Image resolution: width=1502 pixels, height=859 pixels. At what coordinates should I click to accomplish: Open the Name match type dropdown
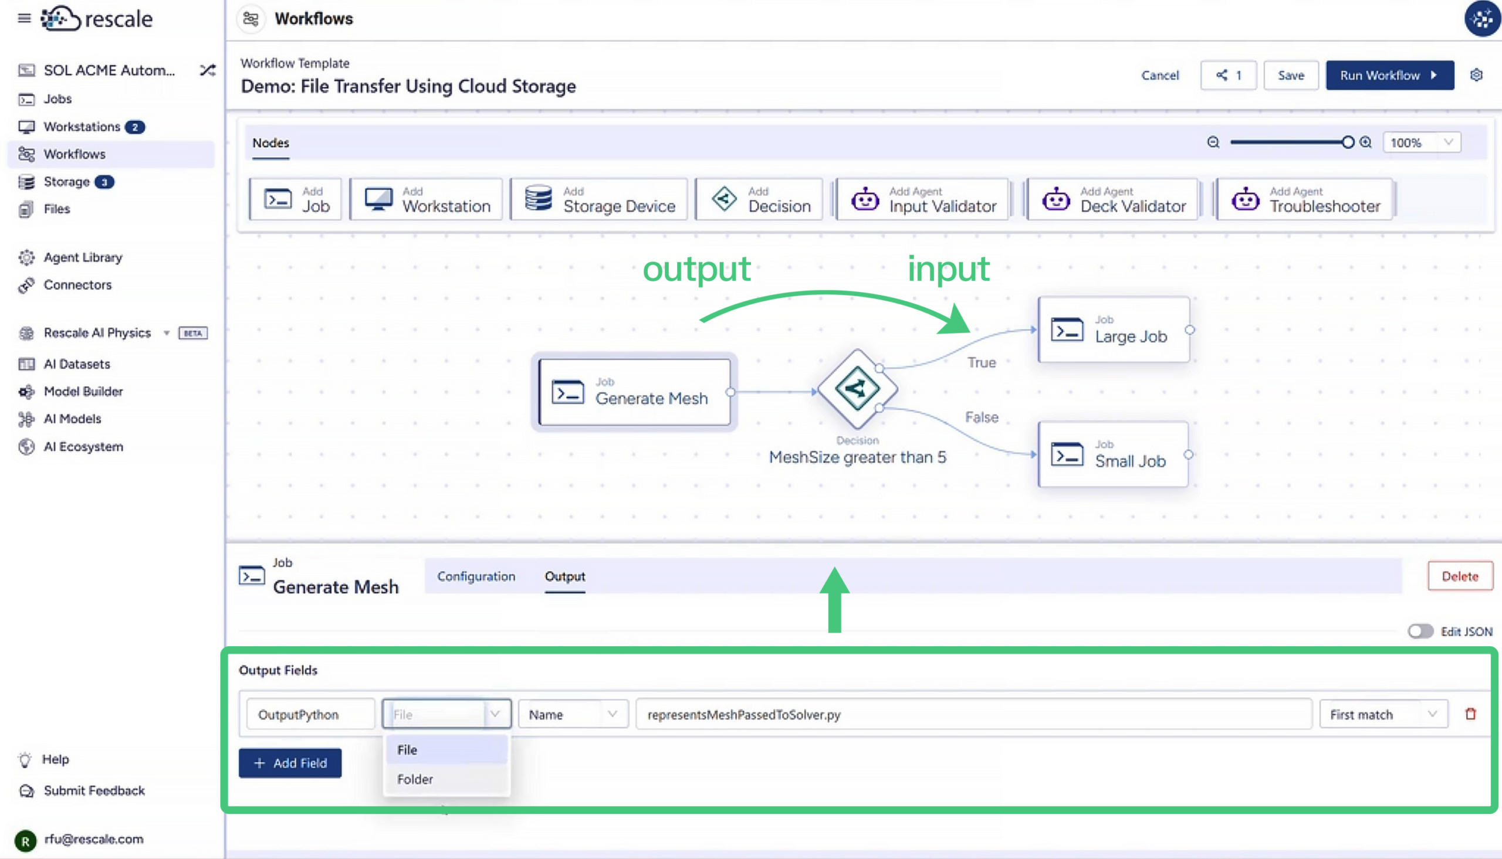click(573, 714)
